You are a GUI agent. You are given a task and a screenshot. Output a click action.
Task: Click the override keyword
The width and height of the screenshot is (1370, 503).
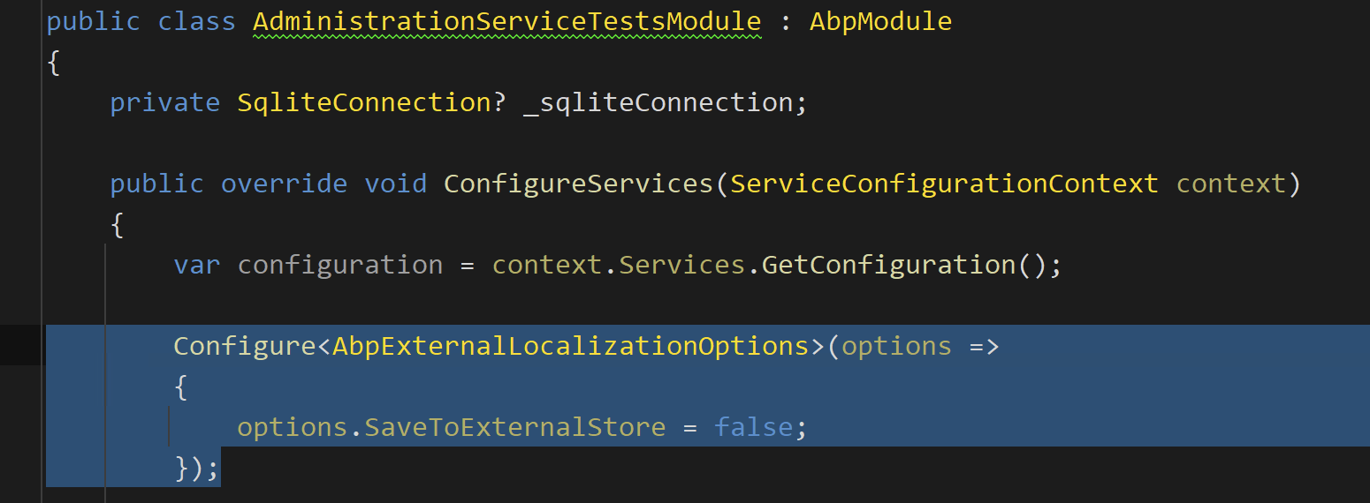click(284, 184)
